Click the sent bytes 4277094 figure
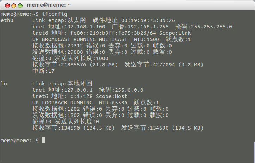Viewport: 255px width, 163px height. pos(164,65)
